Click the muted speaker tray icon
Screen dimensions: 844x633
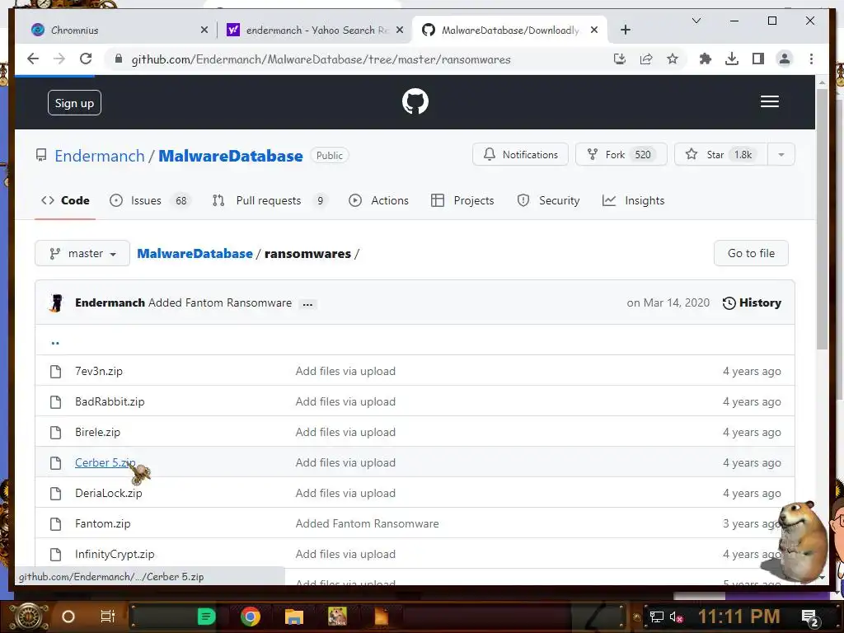pyautogui.click(x=676, y=617)
